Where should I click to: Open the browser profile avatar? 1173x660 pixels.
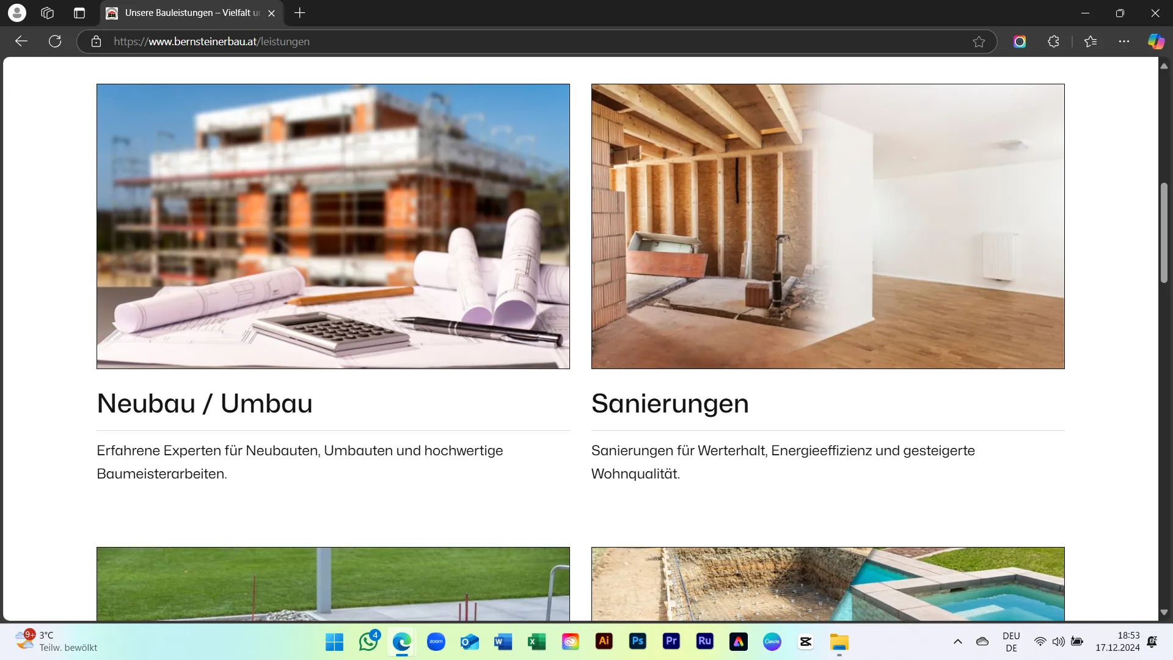17,13
